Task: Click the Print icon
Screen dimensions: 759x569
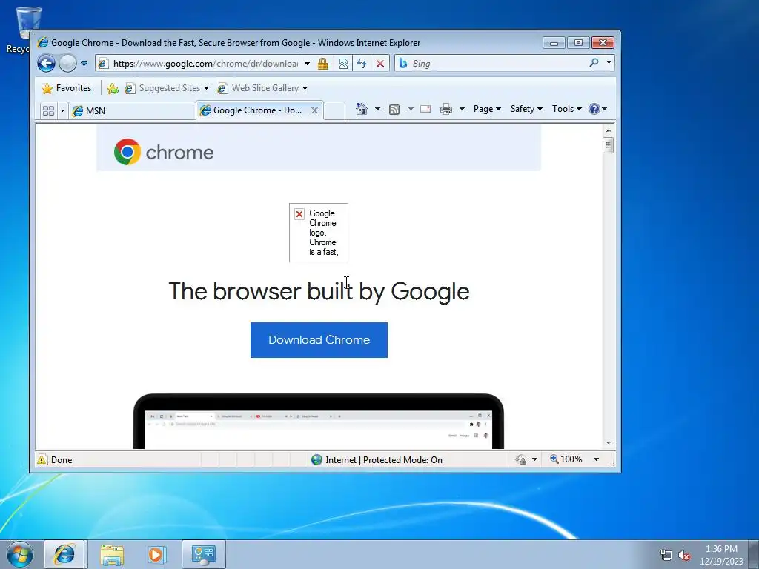Action: point(445,110)
